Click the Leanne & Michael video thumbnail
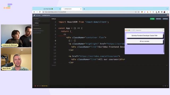 [16, 36]
